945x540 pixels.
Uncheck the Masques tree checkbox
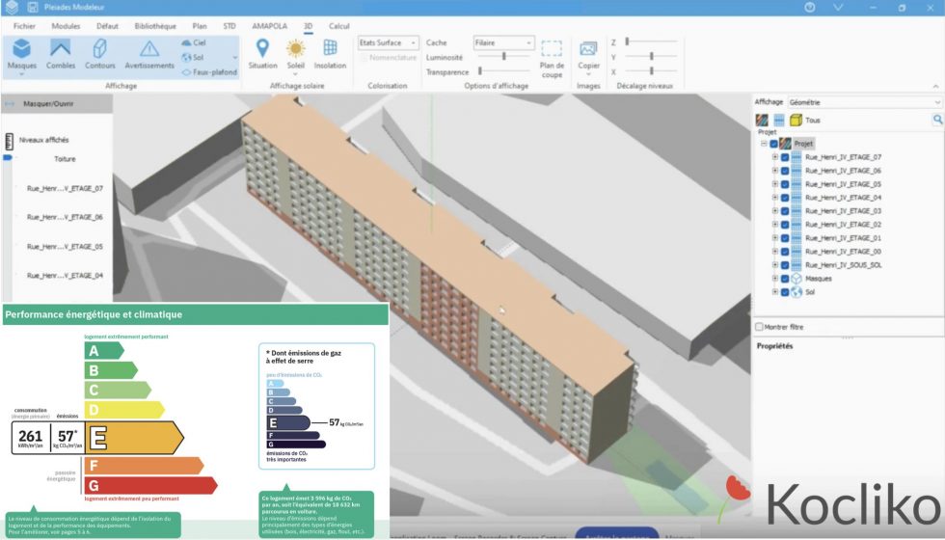[785, 279]
